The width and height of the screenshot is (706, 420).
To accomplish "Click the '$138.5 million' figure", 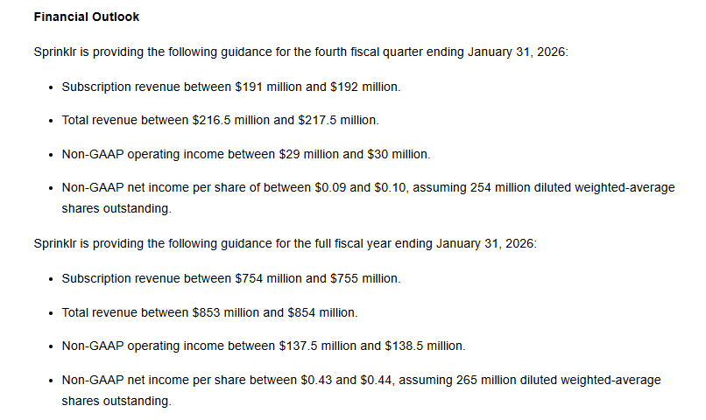I will point(424,346).
